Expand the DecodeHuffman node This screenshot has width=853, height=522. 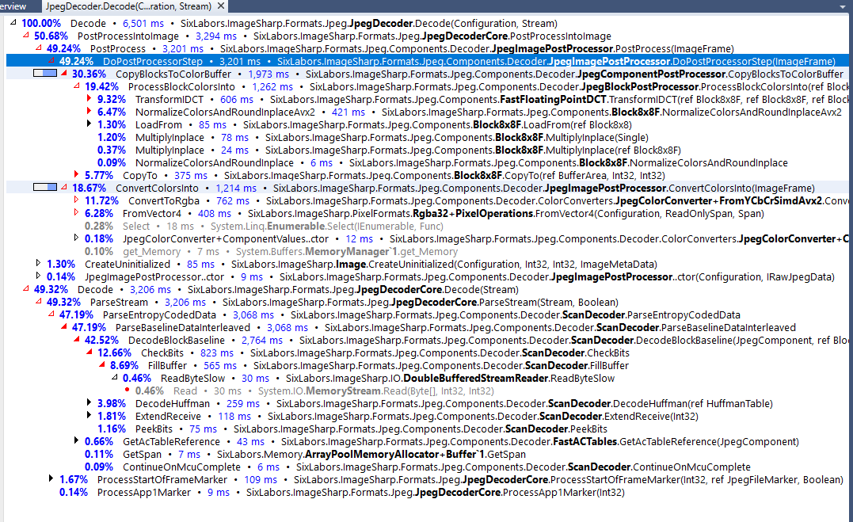(x=89, y=402)
